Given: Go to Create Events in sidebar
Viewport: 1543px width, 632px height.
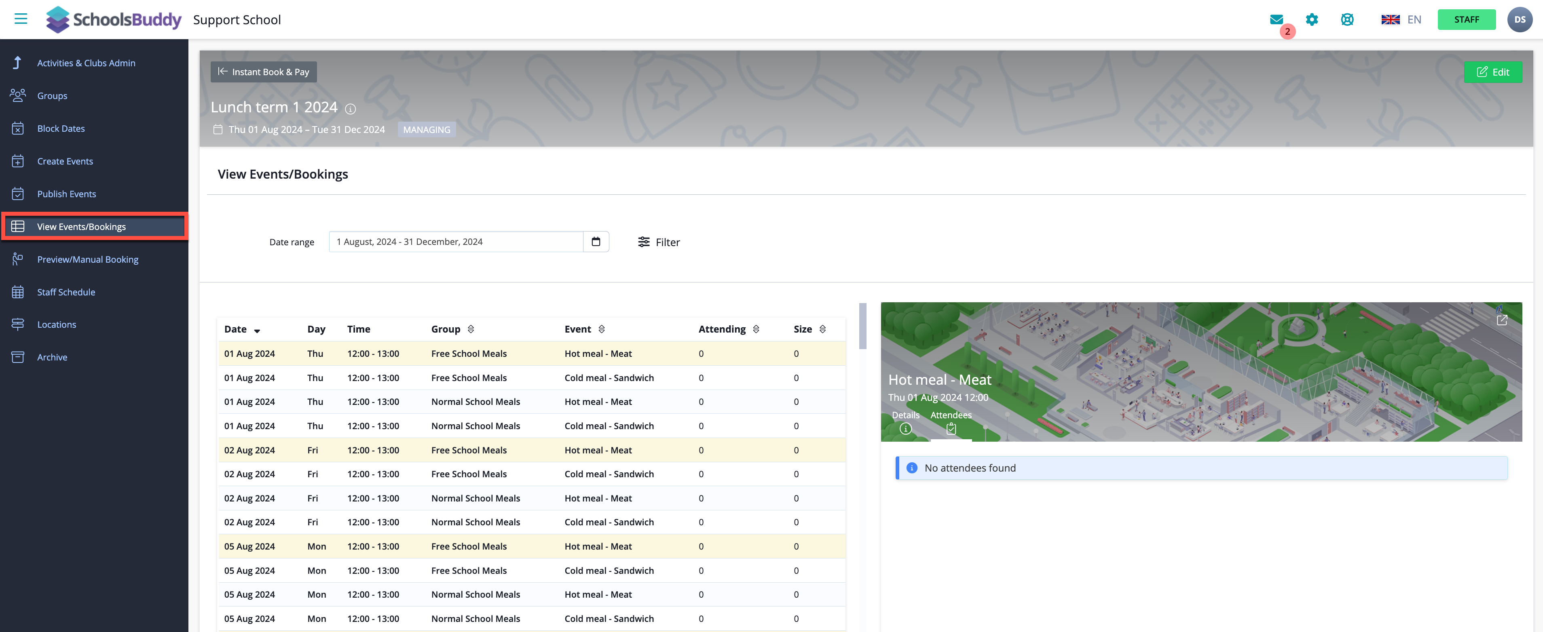Looking at the screenshot, I should pyautogui.click(x=65, y=161).
